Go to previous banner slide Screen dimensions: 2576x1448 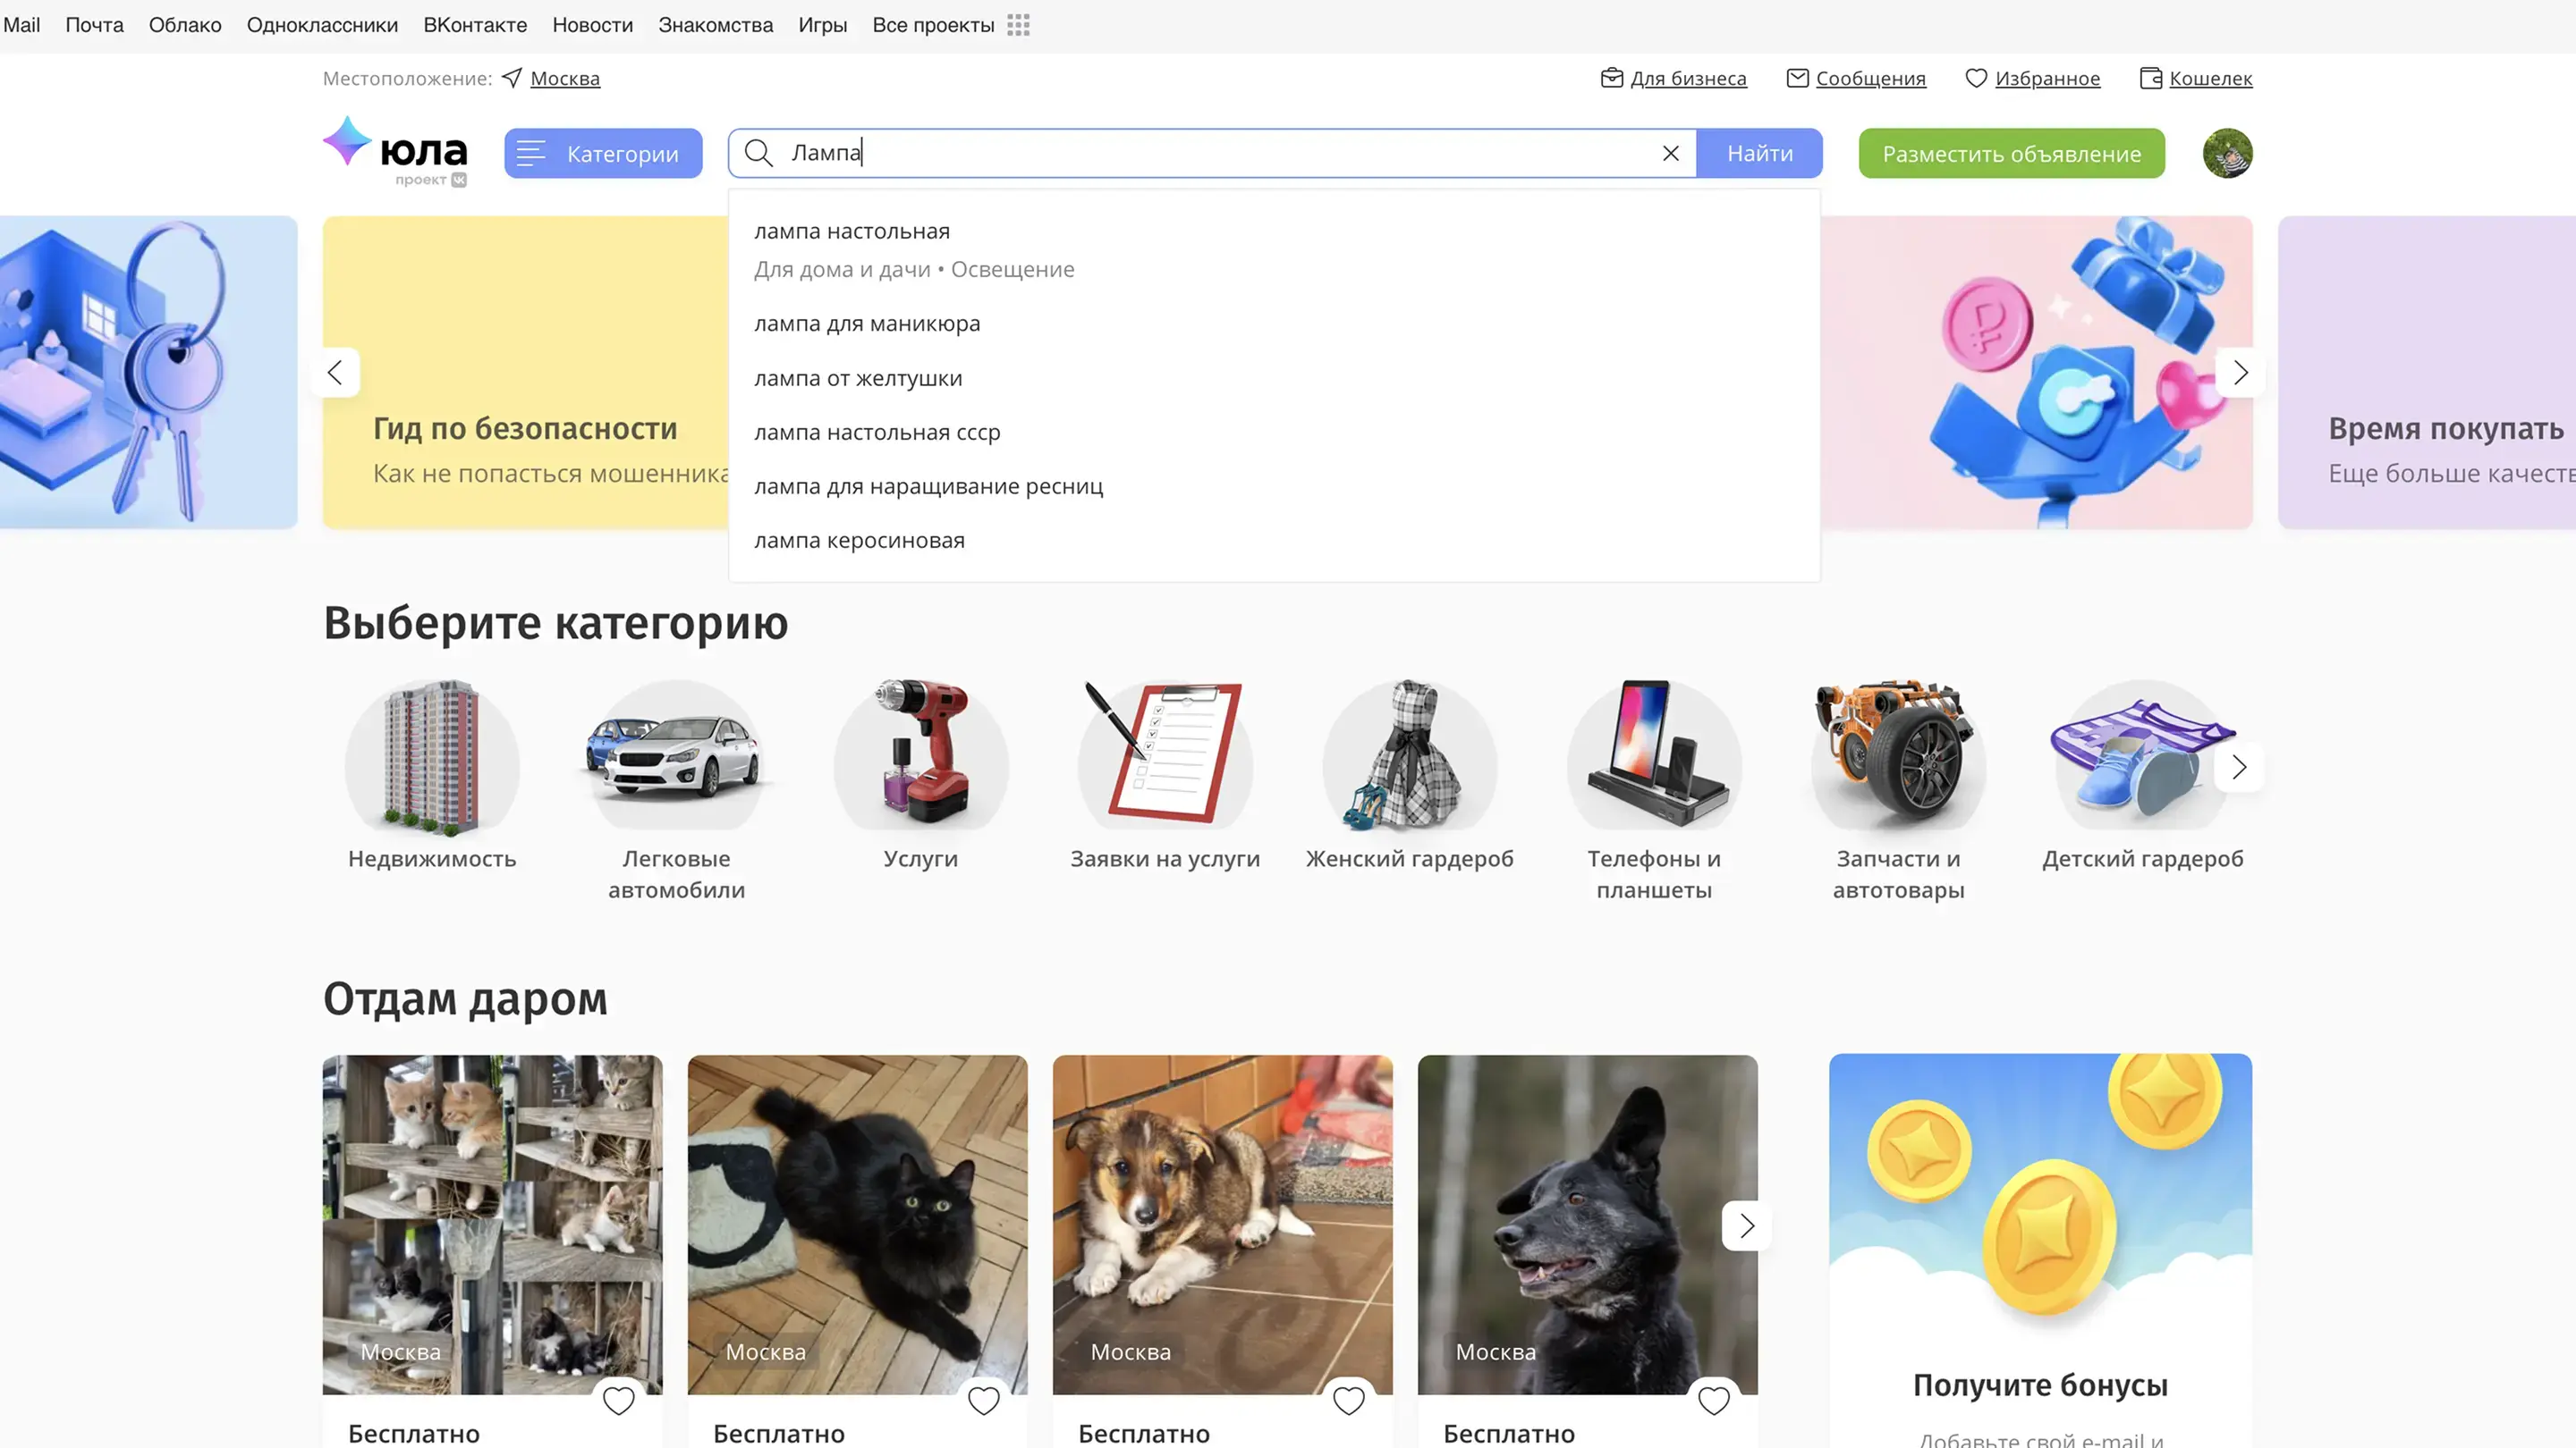tap(336, 373)
